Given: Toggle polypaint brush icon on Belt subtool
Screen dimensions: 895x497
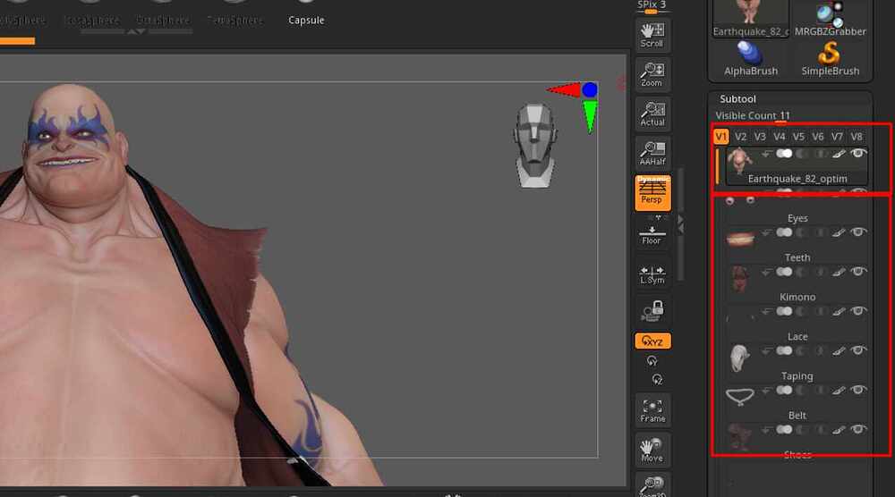Looking at the screenshot, I should 838,390.
